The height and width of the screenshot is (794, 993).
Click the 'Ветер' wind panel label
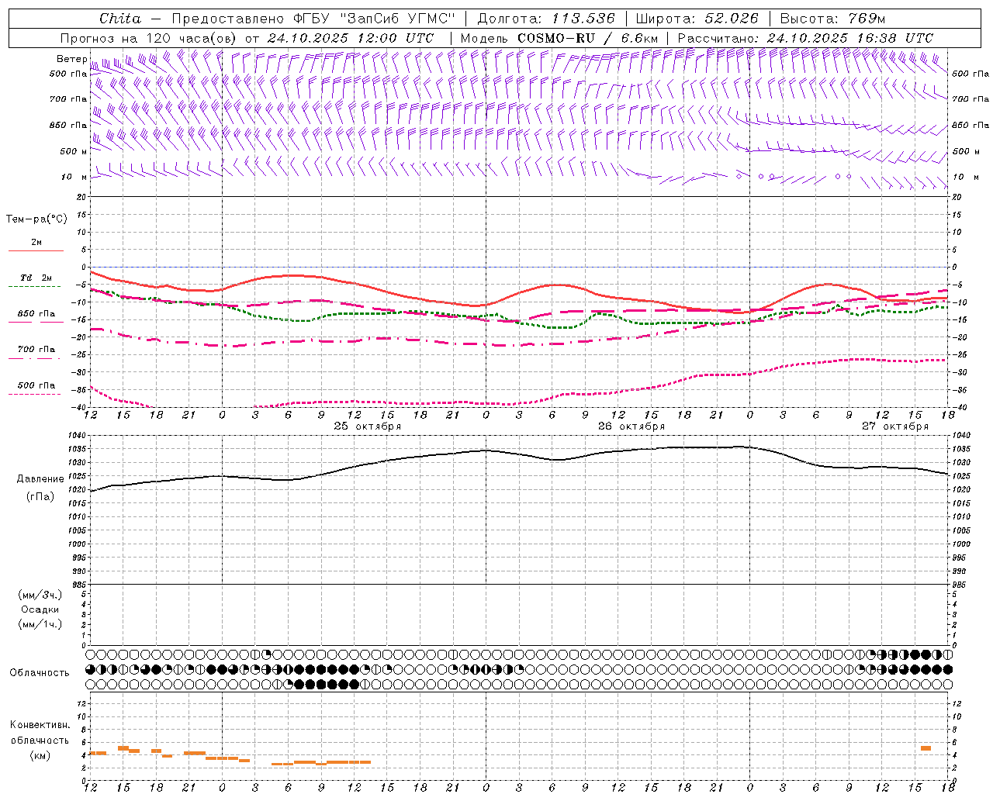pos(71,59)
